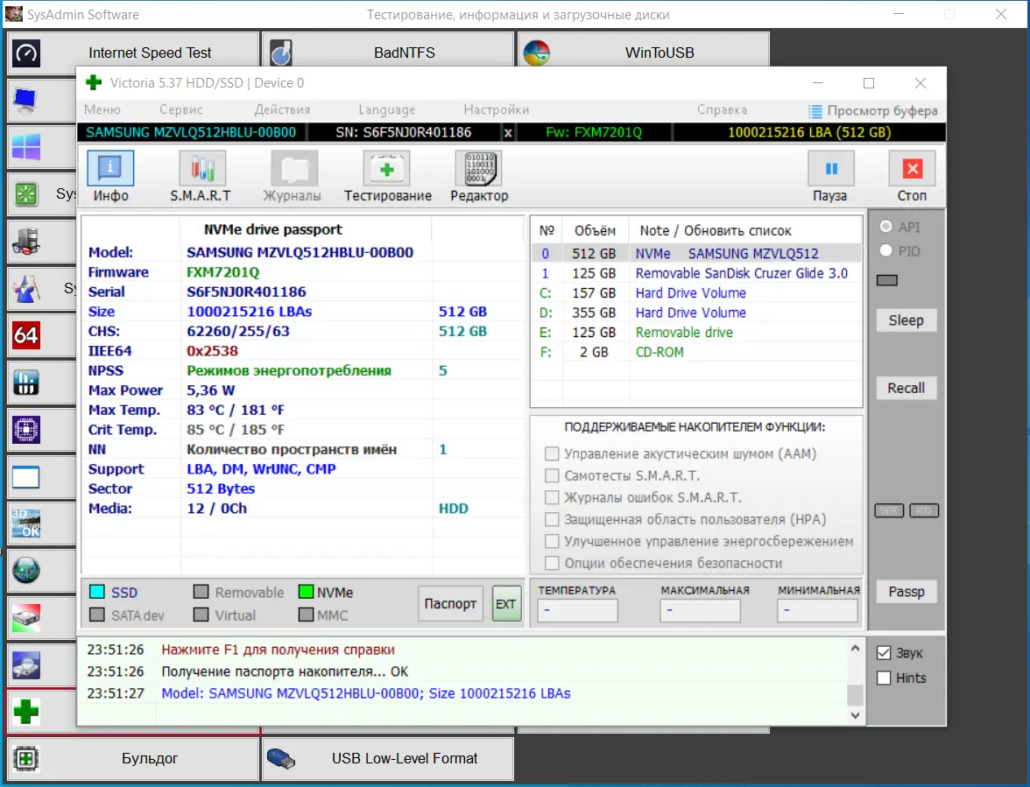The height and width of the screenshot is (787, 1030).
Task: Open the Журналы toolbar icon
Action: coord(294,168)
